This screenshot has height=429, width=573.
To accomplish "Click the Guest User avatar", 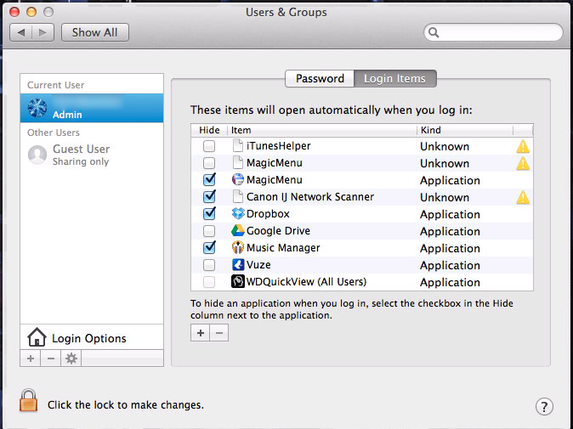I will [37, 155].
